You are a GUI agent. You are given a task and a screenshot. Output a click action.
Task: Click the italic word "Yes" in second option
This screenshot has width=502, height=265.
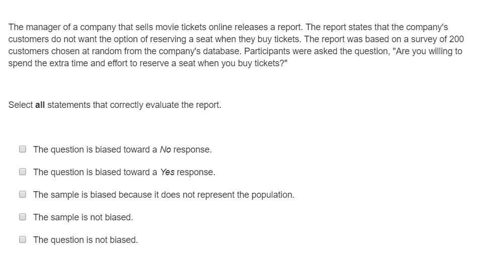click(x=167, y=172)
